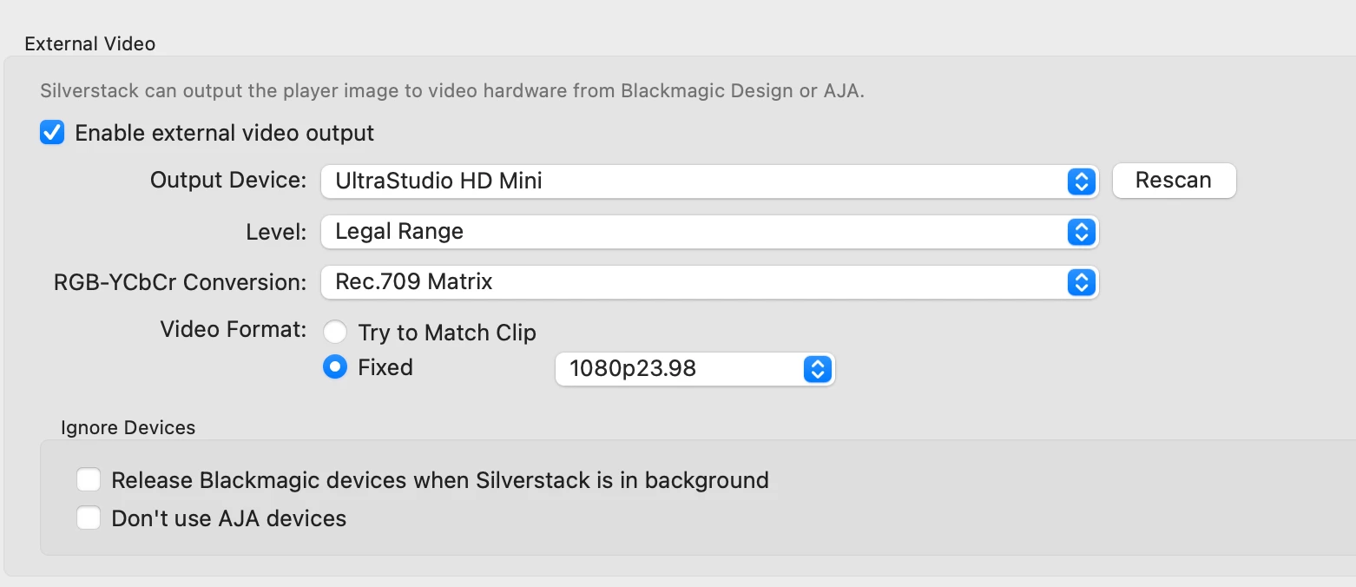Click the "Enable external video output" label text
1356x587 pixels.
coord(224,133)
